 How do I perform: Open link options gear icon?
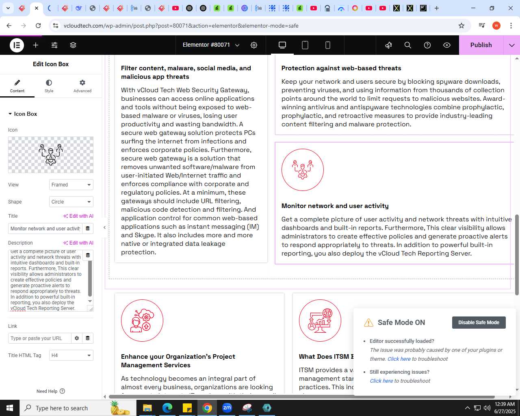(77, 338)
